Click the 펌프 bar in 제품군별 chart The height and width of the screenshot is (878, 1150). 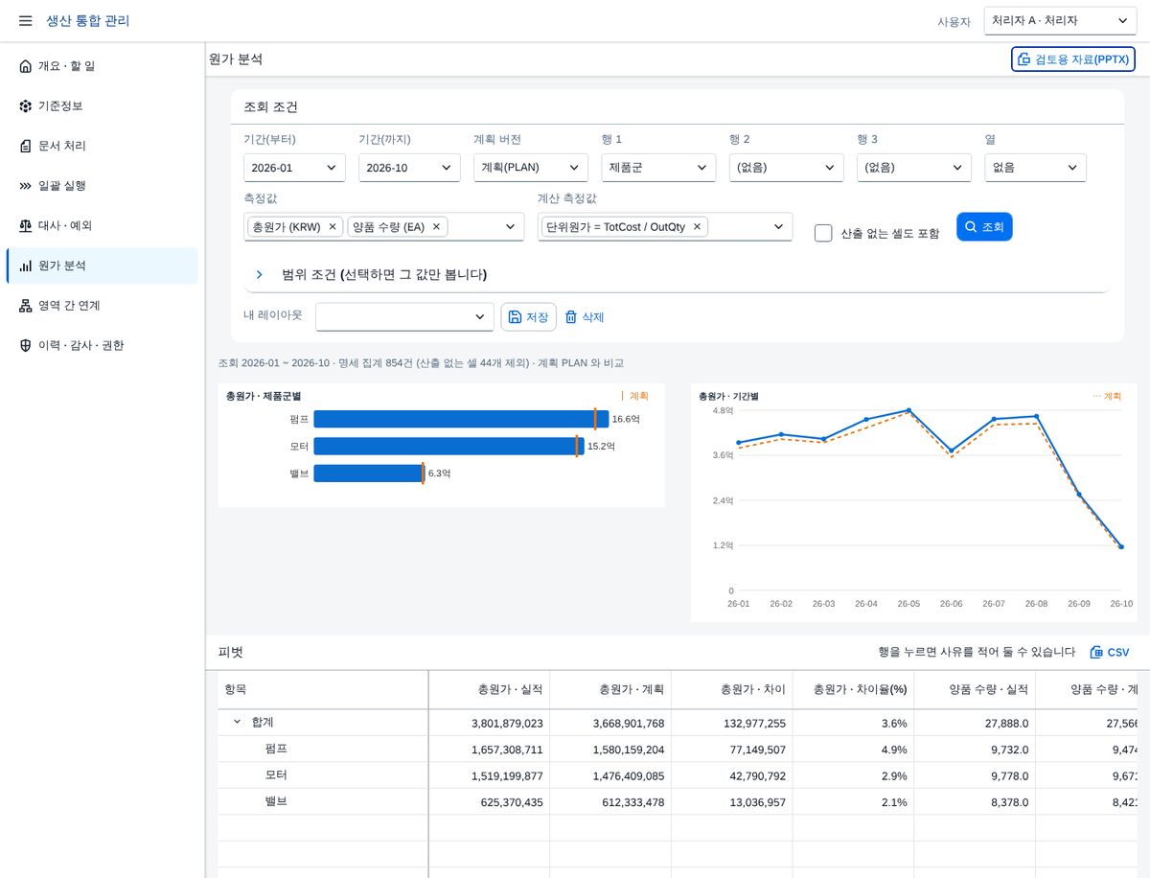coord(461,419)
